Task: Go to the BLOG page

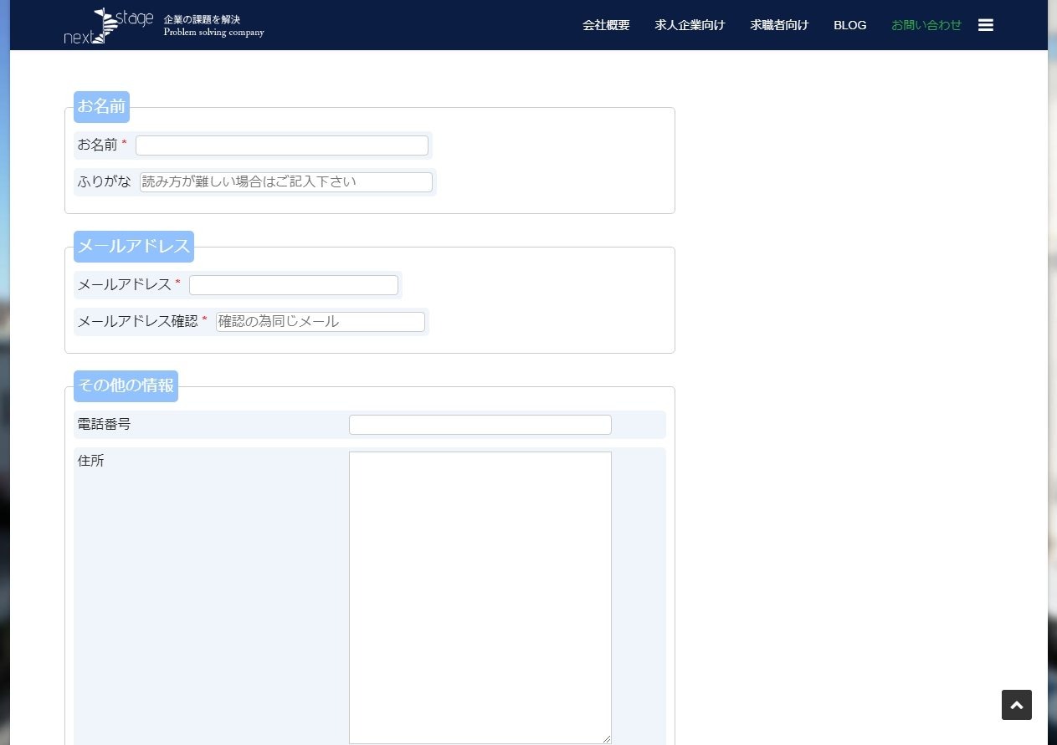Action: coord(849,25)
